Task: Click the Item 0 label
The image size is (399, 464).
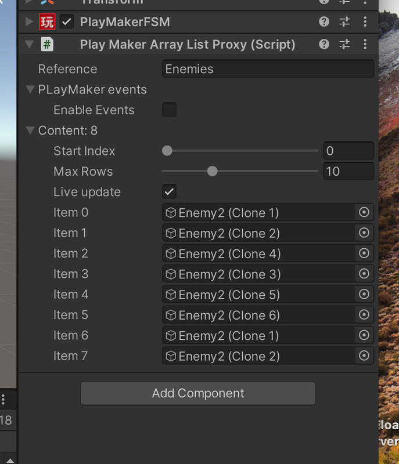Action: pyautogui.click(x=71, y=212)
